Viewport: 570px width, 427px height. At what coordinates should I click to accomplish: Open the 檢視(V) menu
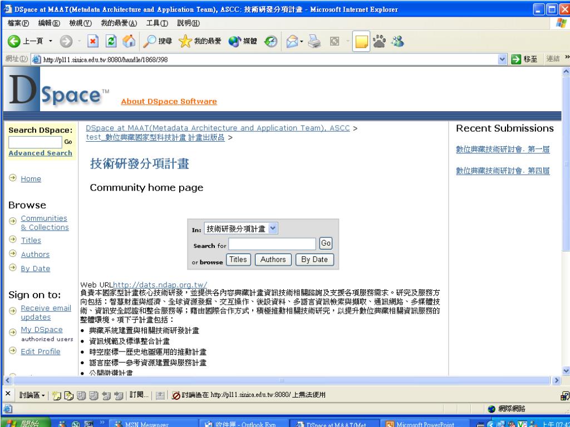coord(80,23)
